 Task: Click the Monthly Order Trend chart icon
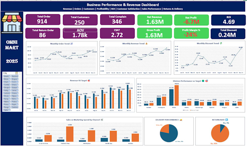coord(72,44)
